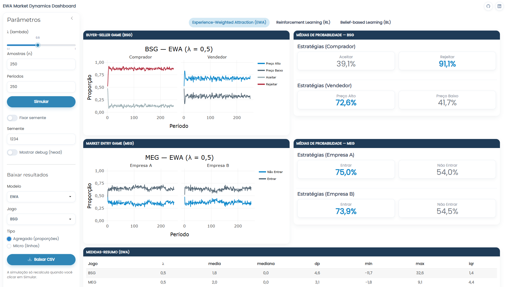505x287 pixels.
Task: Collapse the Parâmetros sidebar with the chevron
Action: (x=72, y=18)
